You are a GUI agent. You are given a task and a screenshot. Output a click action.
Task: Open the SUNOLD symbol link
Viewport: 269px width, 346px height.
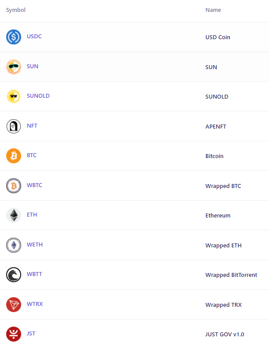[x=38, y=96]
